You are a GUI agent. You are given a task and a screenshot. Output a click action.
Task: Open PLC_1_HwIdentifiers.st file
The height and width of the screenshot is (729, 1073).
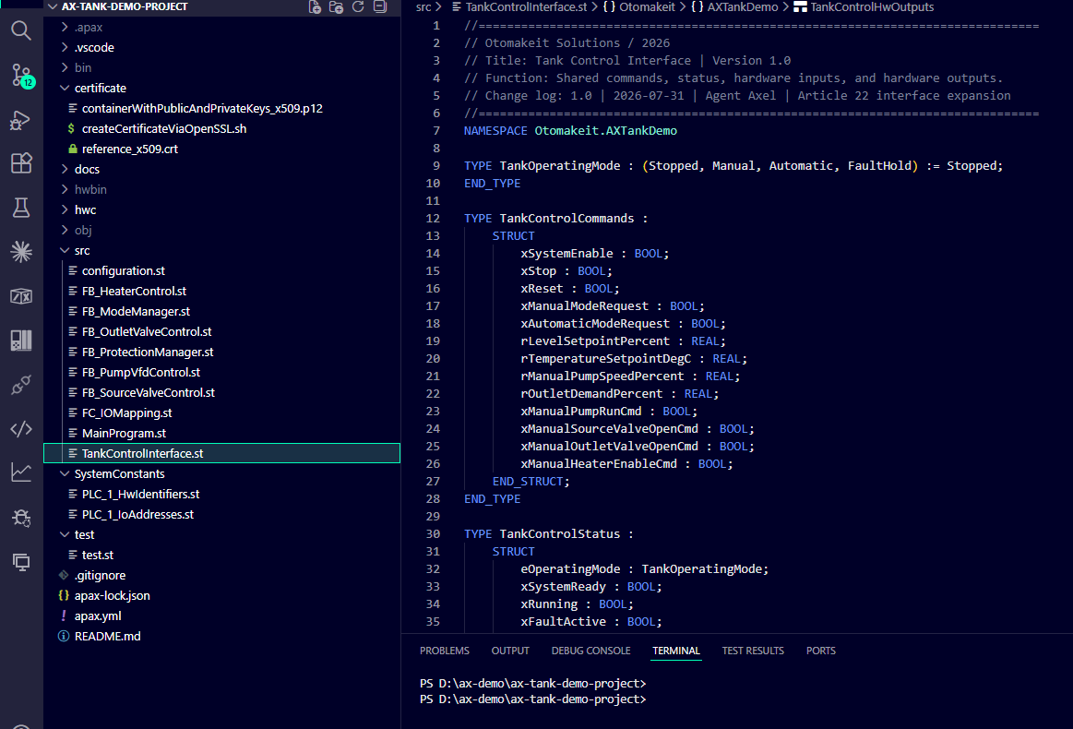(221, 495)
